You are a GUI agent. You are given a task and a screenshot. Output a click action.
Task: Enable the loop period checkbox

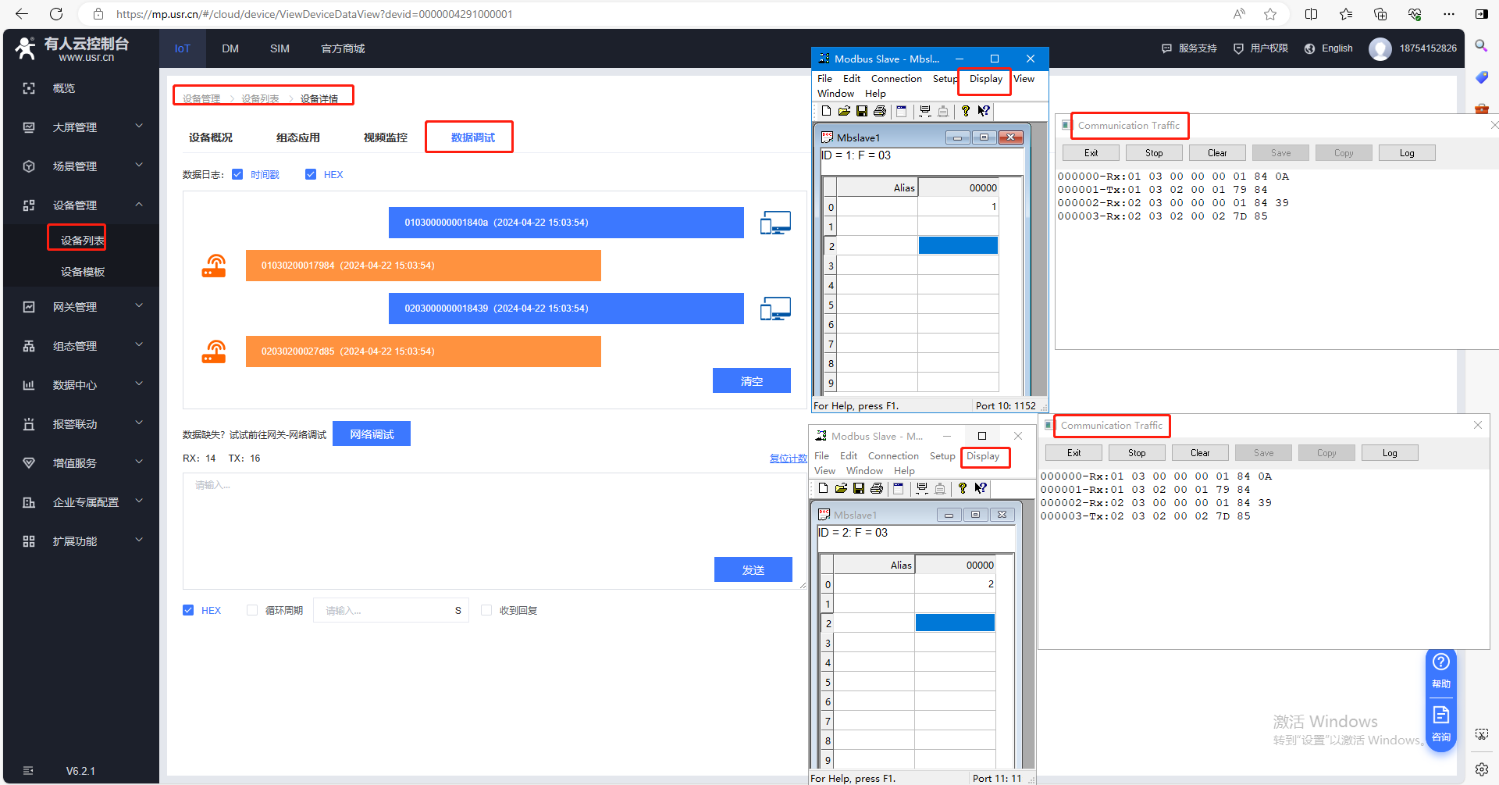252,610
